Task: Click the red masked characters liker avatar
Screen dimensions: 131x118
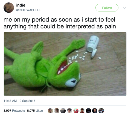Action: (x=76, y=111)
